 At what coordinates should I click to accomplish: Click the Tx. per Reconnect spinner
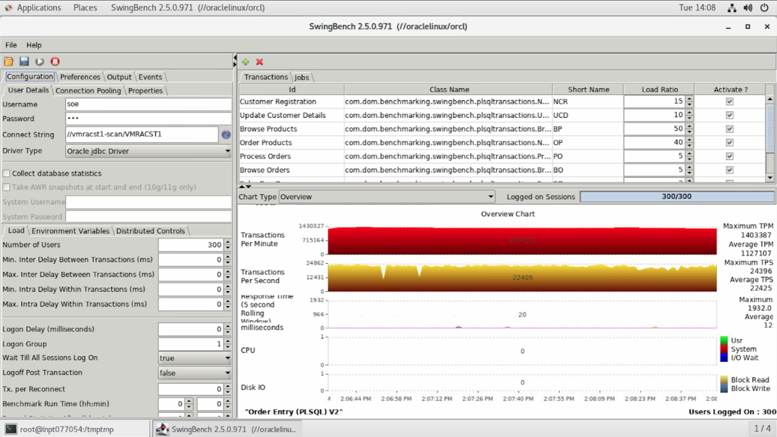pyautogui.click(x=228, y=389)
